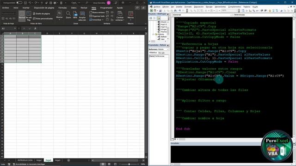Switch to the Hoja3 sheet tab
Image resolution: width=296 pixels, height=166 pixels.
click(x=57, y=160)
